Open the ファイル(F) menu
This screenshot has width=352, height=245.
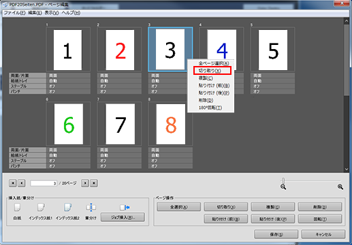click(14, 13)
